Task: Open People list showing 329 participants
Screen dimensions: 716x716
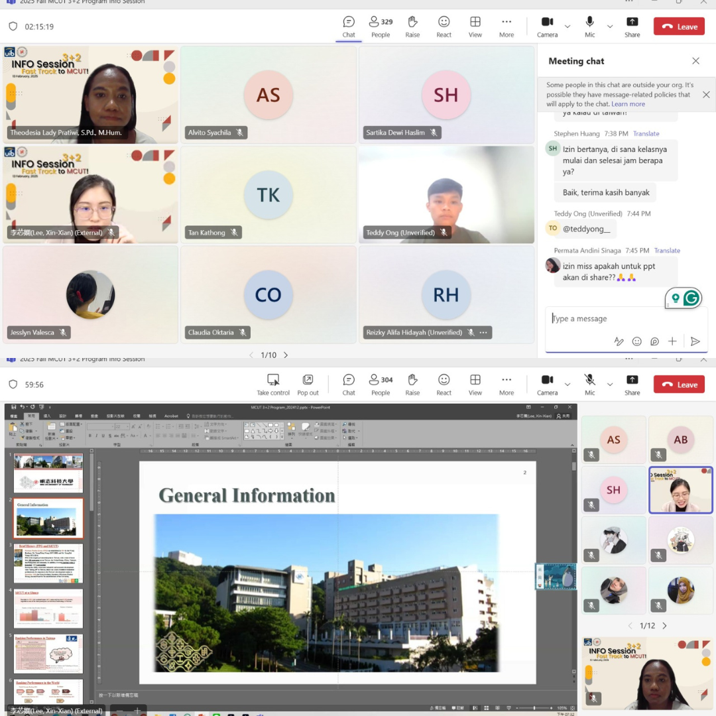Action: [381, 27]
